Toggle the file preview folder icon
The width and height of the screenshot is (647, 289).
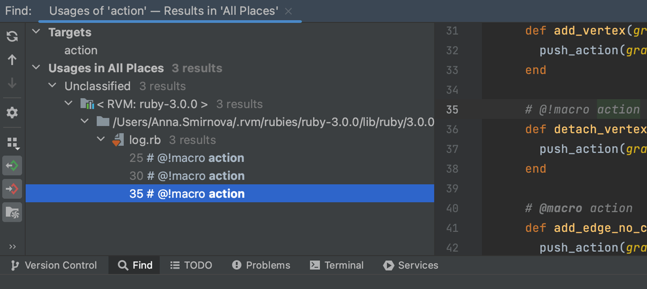12,212
